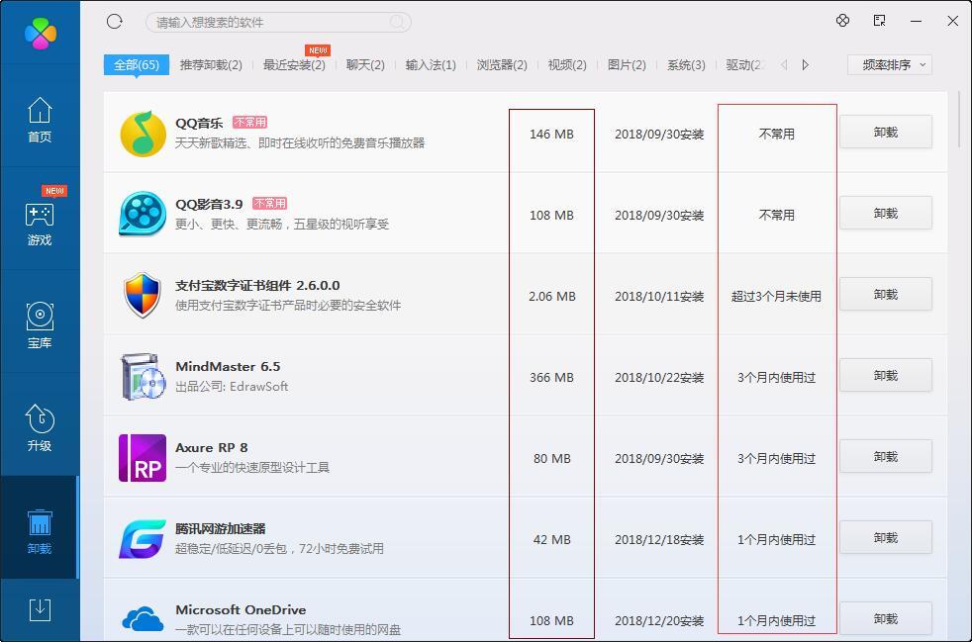This screenshot has width=972, height=642.
Task: Uninstall QQ音乐 using its 卸载 button
Action: click(x=885, y=134)
